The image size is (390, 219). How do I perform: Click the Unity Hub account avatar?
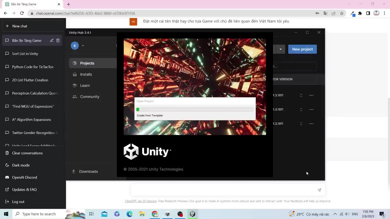(75, 46)
